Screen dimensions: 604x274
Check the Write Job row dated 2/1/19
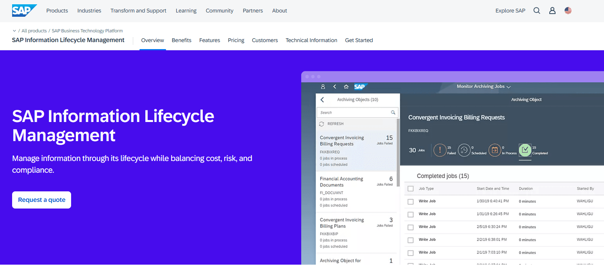click(x=411, y=253)
